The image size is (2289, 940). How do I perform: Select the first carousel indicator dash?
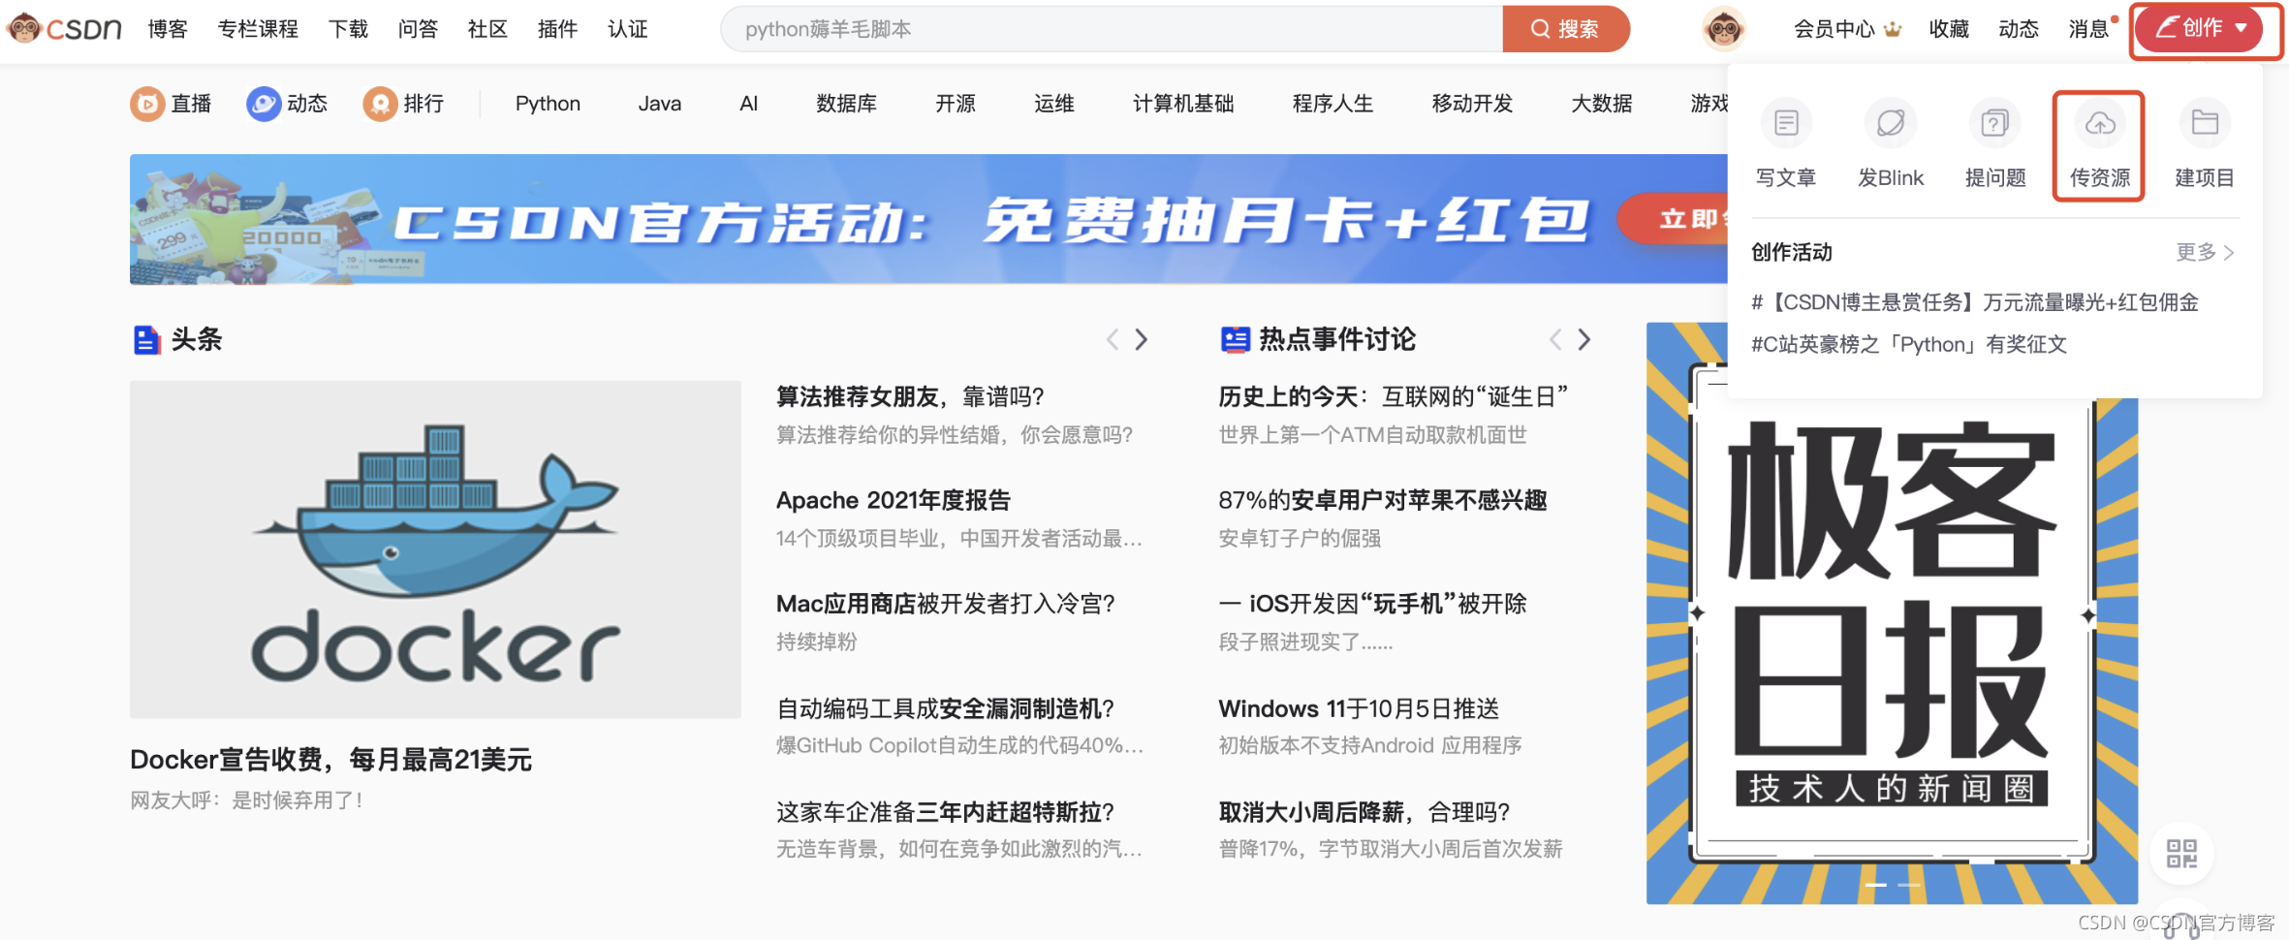point(1875,885)
